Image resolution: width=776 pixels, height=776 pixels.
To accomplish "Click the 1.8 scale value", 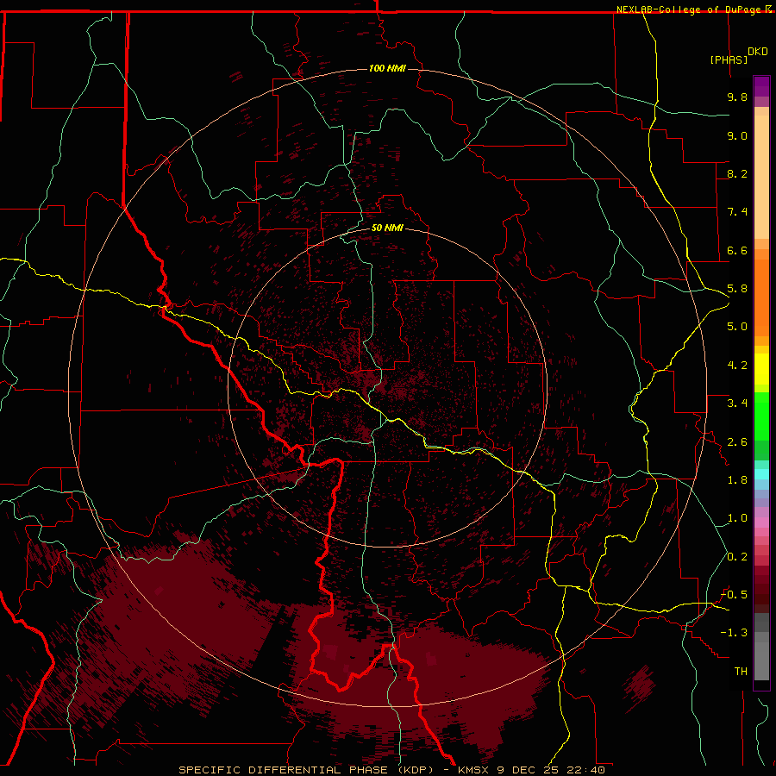I will pyautogui.click(x=737, y=480).
